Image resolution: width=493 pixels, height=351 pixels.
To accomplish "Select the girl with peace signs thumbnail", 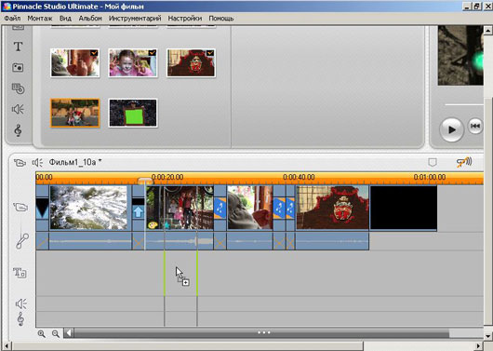I will pyautogui.click(x=133, y=62).
